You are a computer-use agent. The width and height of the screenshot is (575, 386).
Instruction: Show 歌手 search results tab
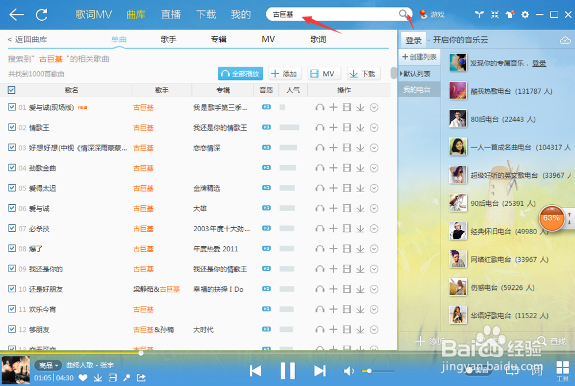(x=168, y=39)
